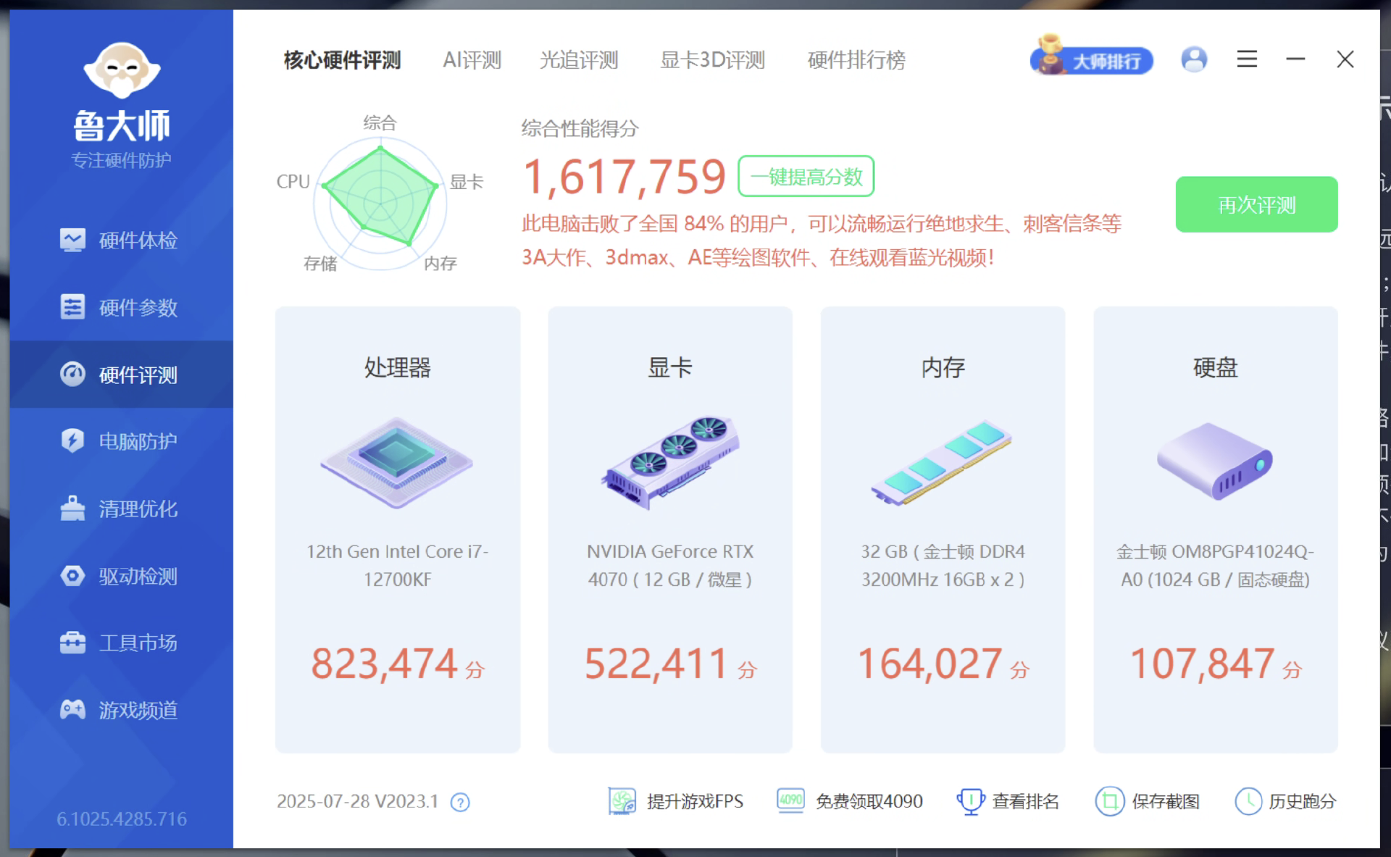This screenshot has width=1391, height=857.
Task: Click 免费领取4090 link
Action: click(869, 802)
